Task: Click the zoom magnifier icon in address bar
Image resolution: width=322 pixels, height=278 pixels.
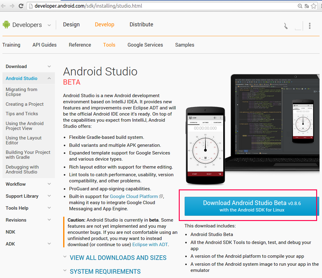Action: coord(300,6)
